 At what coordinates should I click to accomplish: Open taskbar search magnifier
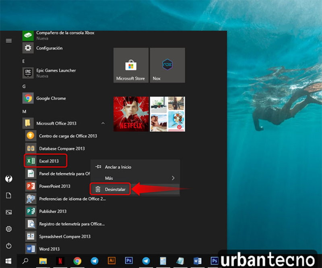point(25,261)
